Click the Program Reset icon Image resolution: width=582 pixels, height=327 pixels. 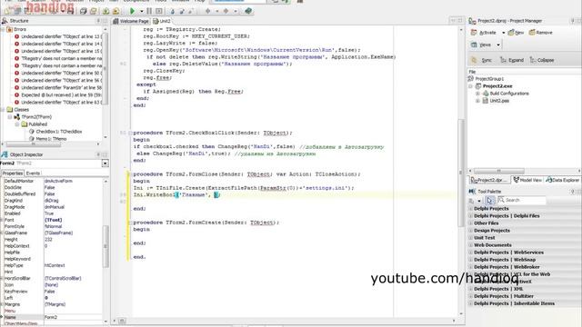pyautogui.click(x=159, y=11)
